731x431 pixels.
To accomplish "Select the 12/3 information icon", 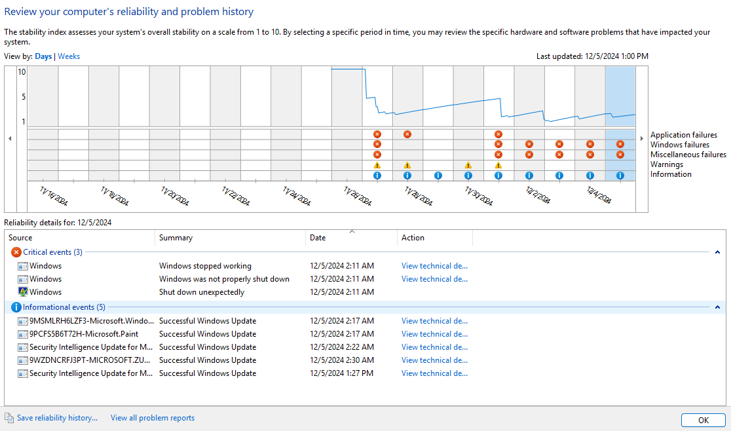I will click(559, 176).
